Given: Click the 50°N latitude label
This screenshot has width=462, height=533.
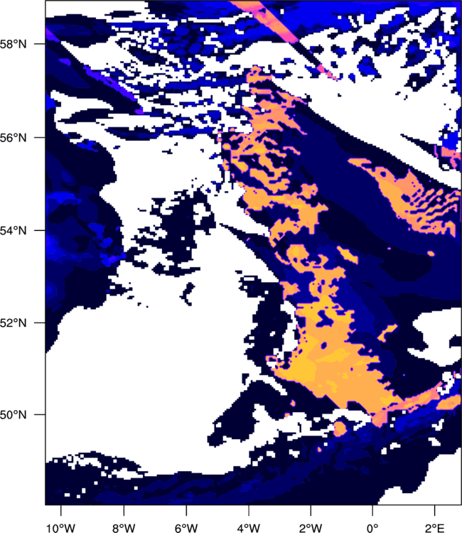Looking at the screenshot, I should pyautogui.click(x=13, y=415).
